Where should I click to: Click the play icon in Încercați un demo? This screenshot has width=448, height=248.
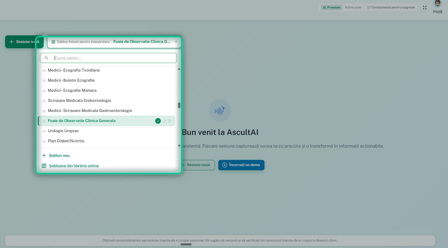(x=225, y=165)
